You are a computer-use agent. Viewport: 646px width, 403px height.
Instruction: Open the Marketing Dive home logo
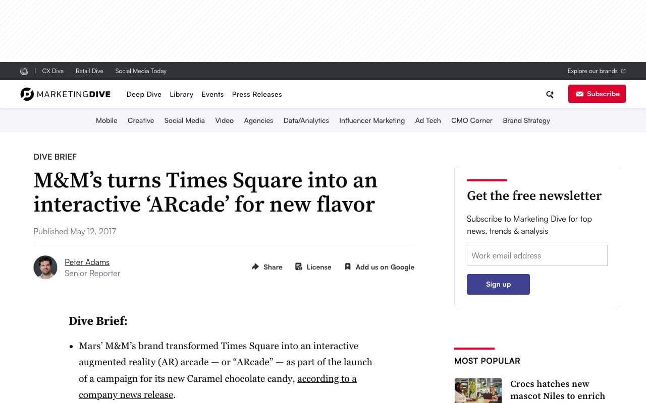[x=66, y=94]
